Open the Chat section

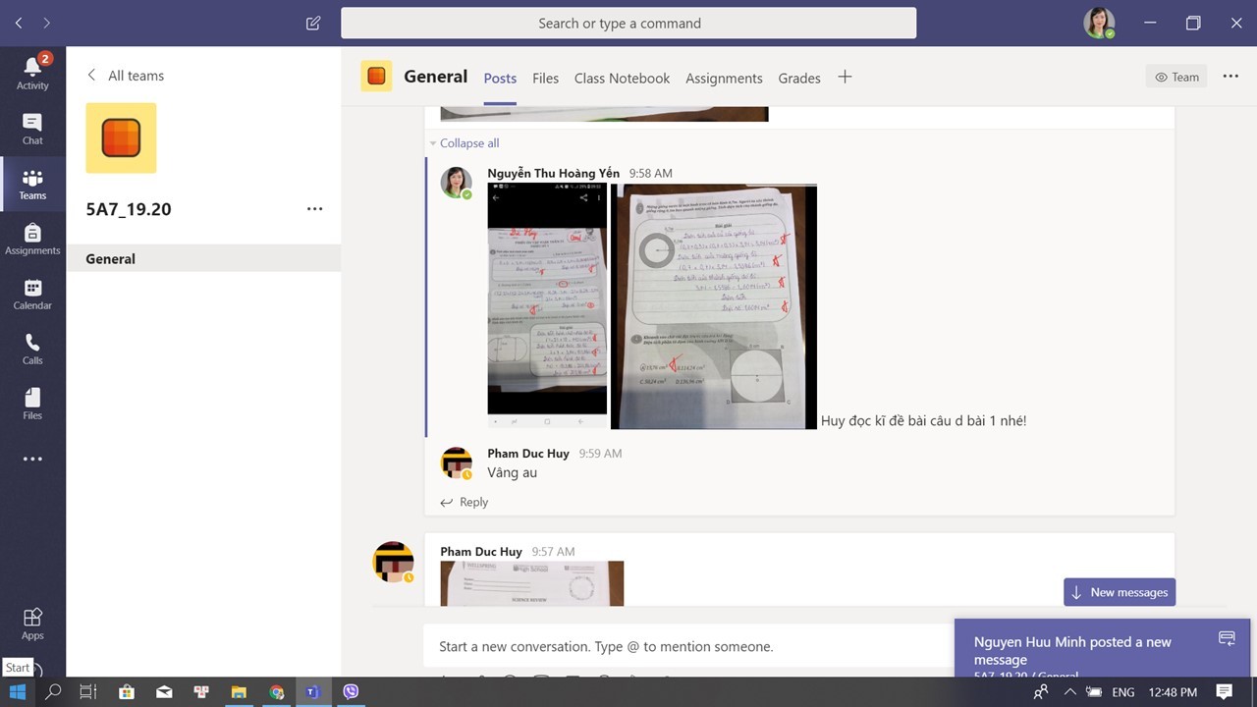coord(32,129)
